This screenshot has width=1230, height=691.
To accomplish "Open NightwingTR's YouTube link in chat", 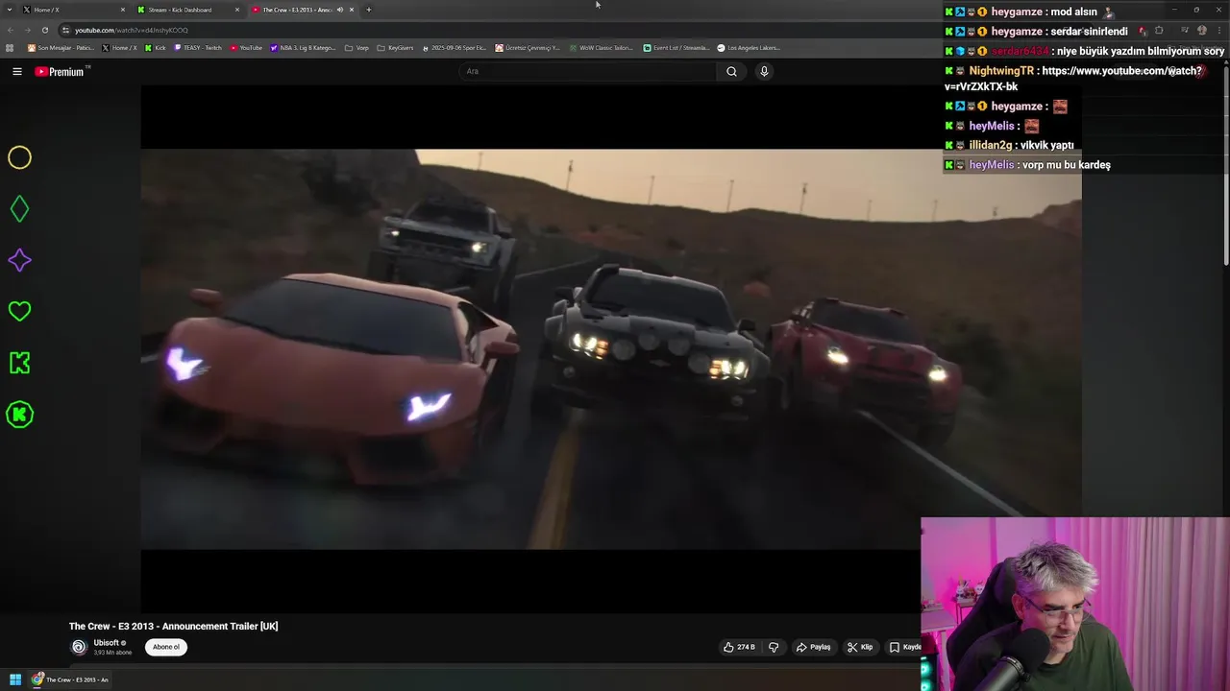I will [x=1073, y=79].
